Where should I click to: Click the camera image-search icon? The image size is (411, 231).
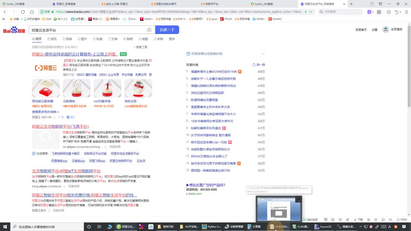pyautogui.click(x=149, y=30)
